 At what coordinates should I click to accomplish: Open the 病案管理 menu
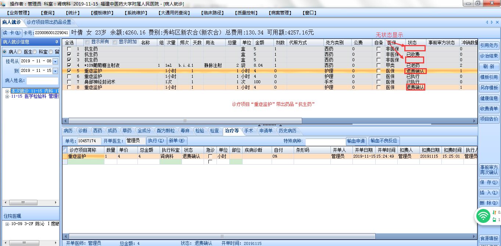click(280, 13)
